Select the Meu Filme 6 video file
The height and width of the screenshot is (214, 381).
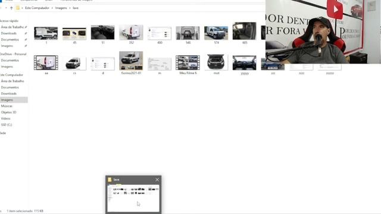[188, 62]
